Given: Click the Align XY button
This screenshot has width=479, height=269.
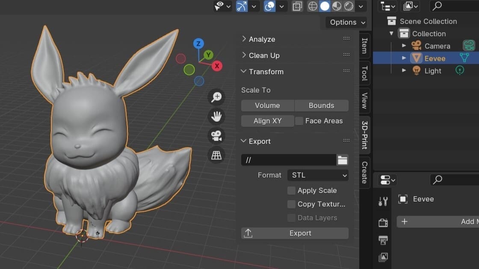Looking at the screenshot, I should 268,121.
